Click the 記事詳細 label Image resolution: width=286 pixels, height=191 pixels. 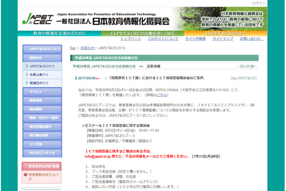point(153,66)
